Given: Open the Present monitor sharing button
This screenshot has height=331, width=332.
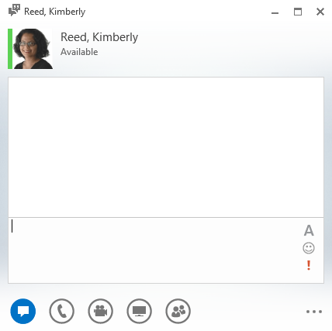Looking at the screenshot, I should 140,311.
